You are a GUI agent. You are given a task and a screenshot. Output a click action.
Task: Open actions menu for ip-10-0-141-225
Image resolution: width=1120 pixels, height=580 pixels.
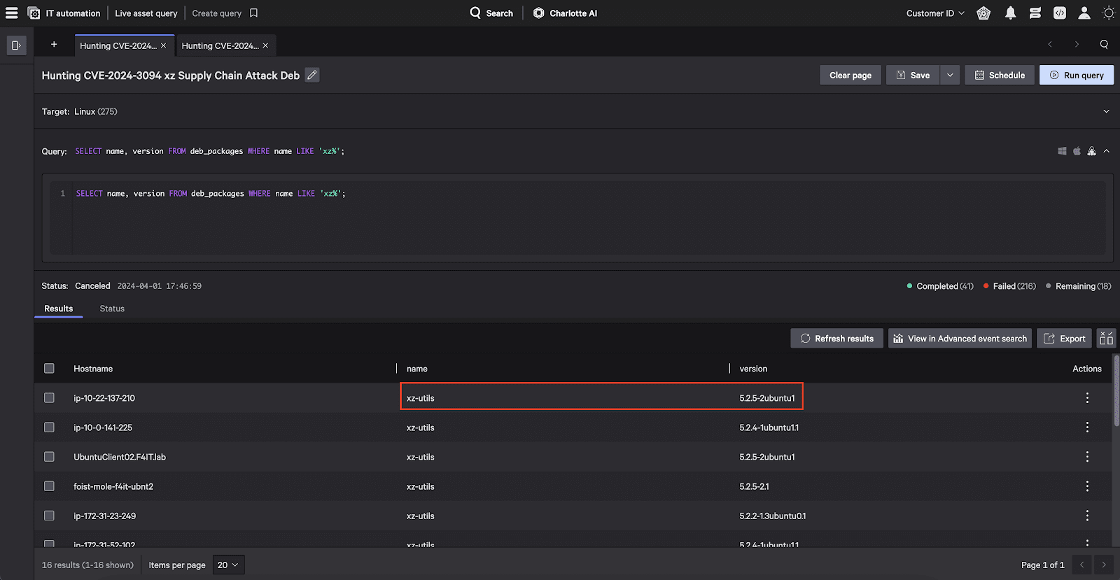pos(1087,427)
